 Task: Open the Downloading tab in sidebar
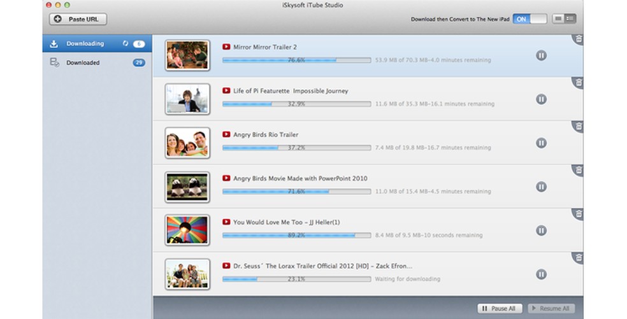click(x=97, y=43)
